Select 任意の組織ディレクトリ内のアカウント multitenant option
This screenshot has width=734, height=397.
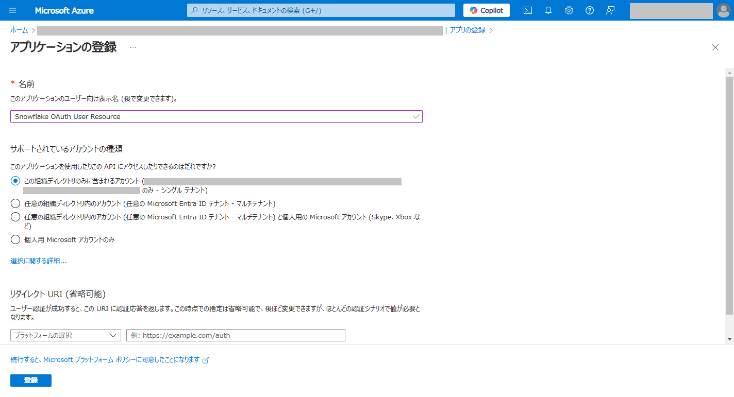pyautogui.click(x=15, y=203)
